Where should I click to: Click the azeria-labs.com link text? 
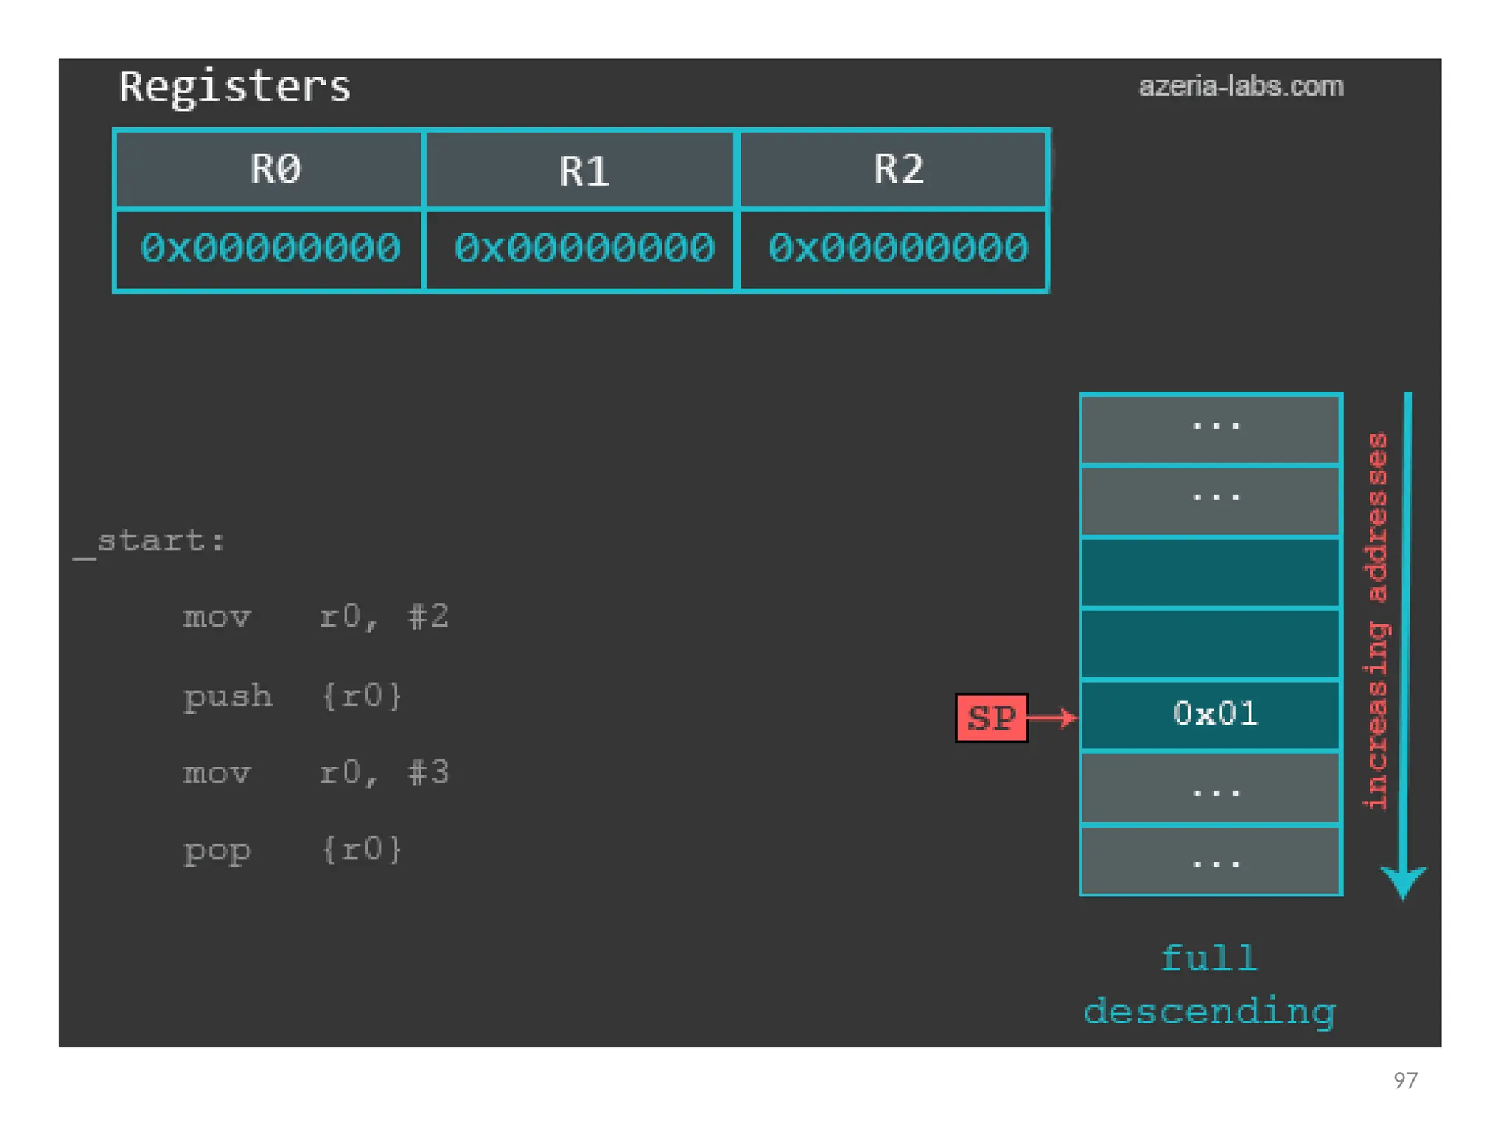coord(1241,87)
